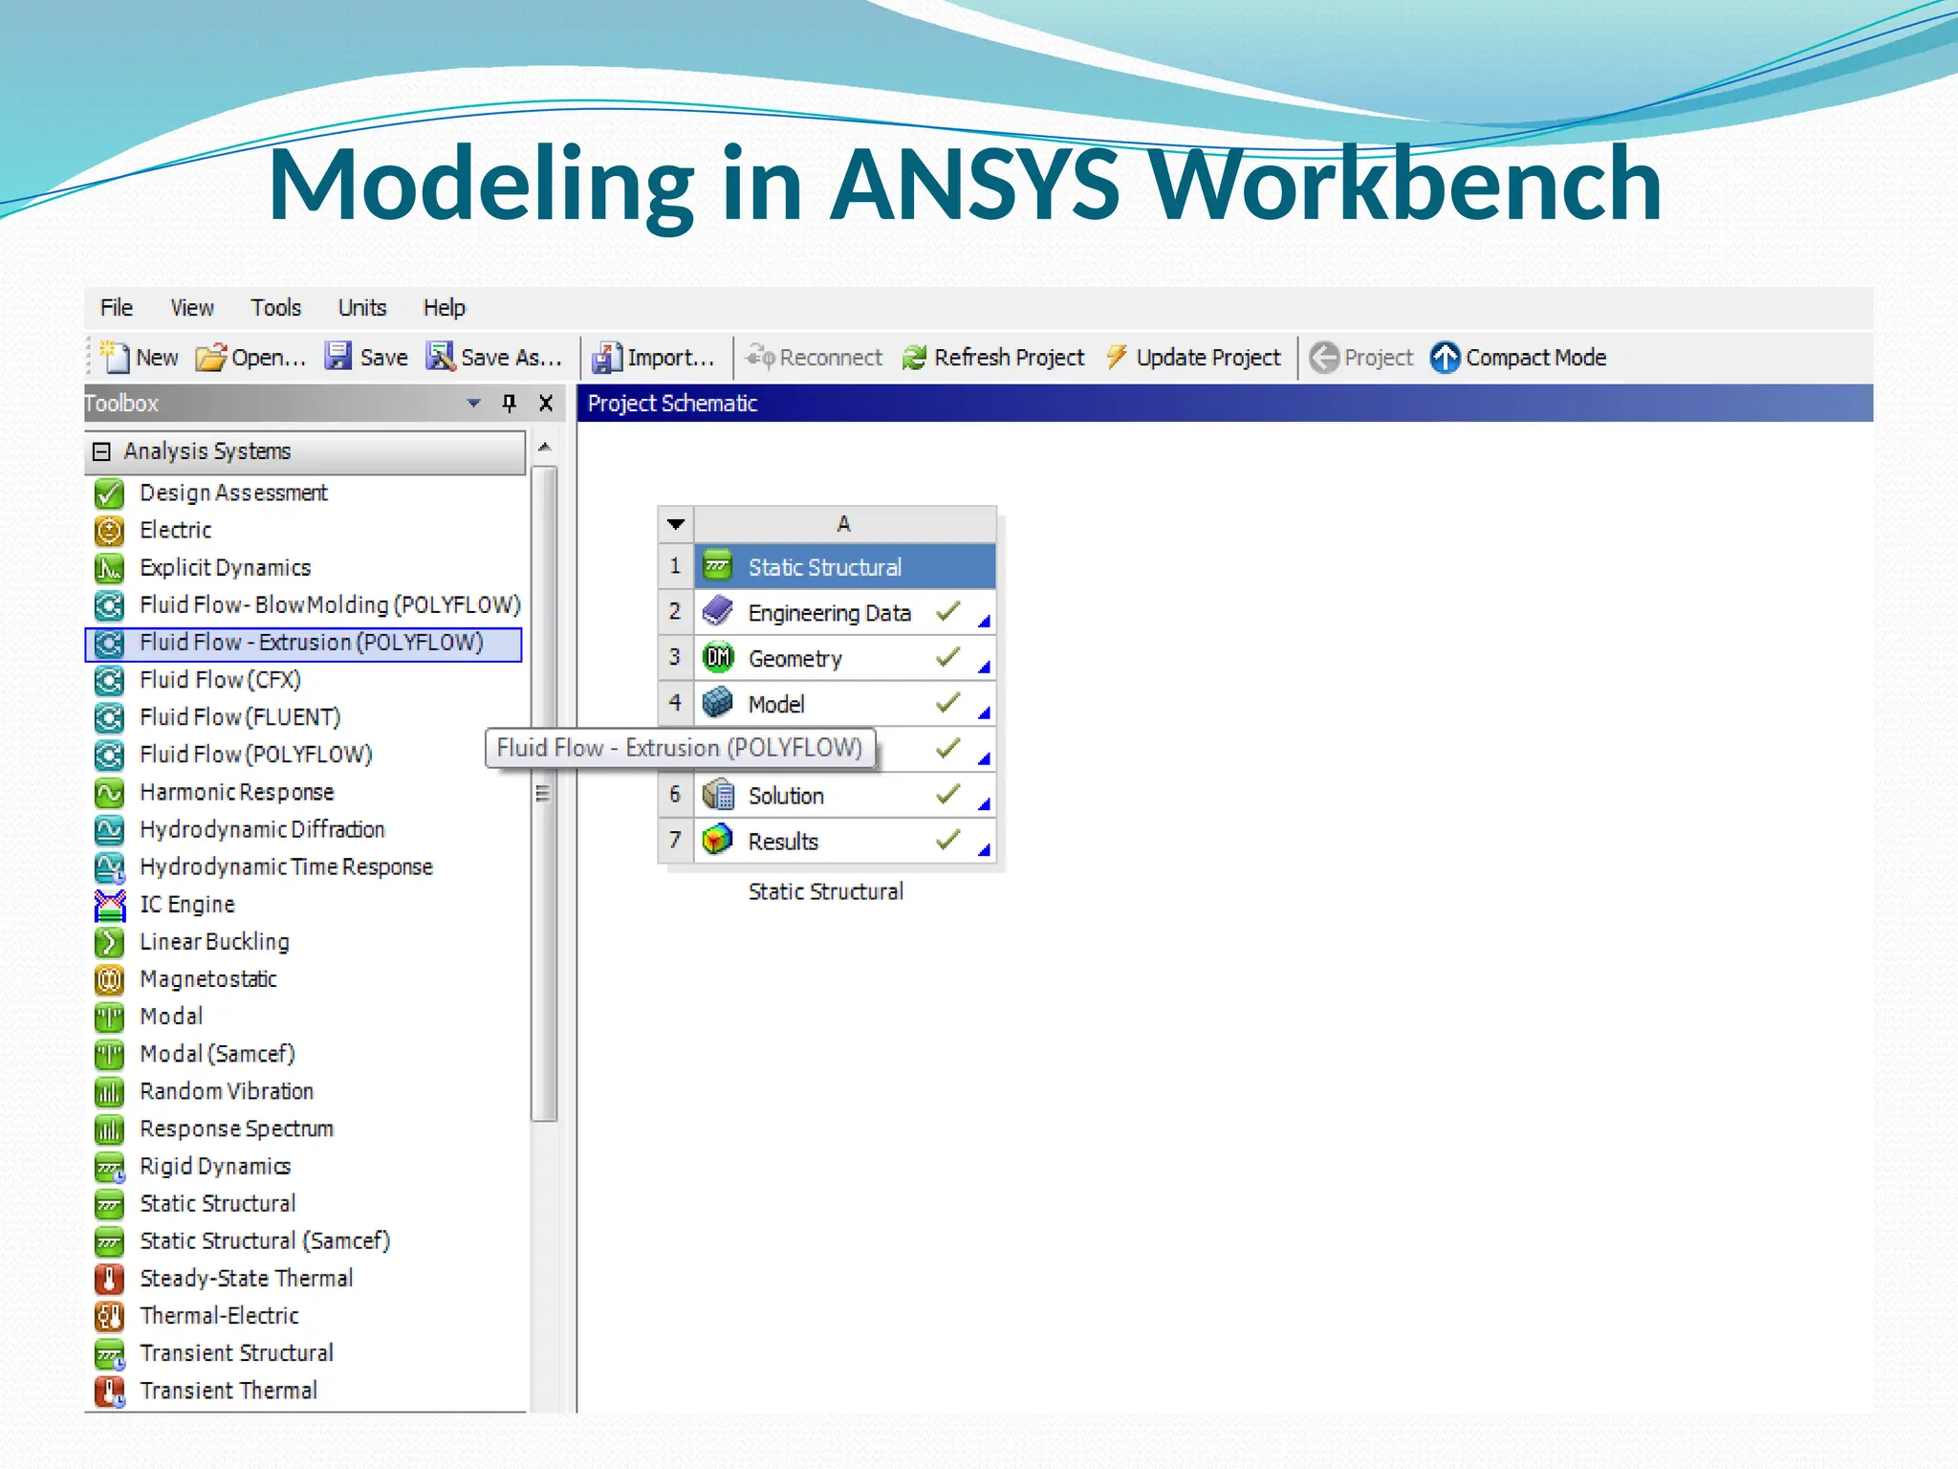
Task: Collapse the Analysis Systems section
Action: click(x=101, y=451)
